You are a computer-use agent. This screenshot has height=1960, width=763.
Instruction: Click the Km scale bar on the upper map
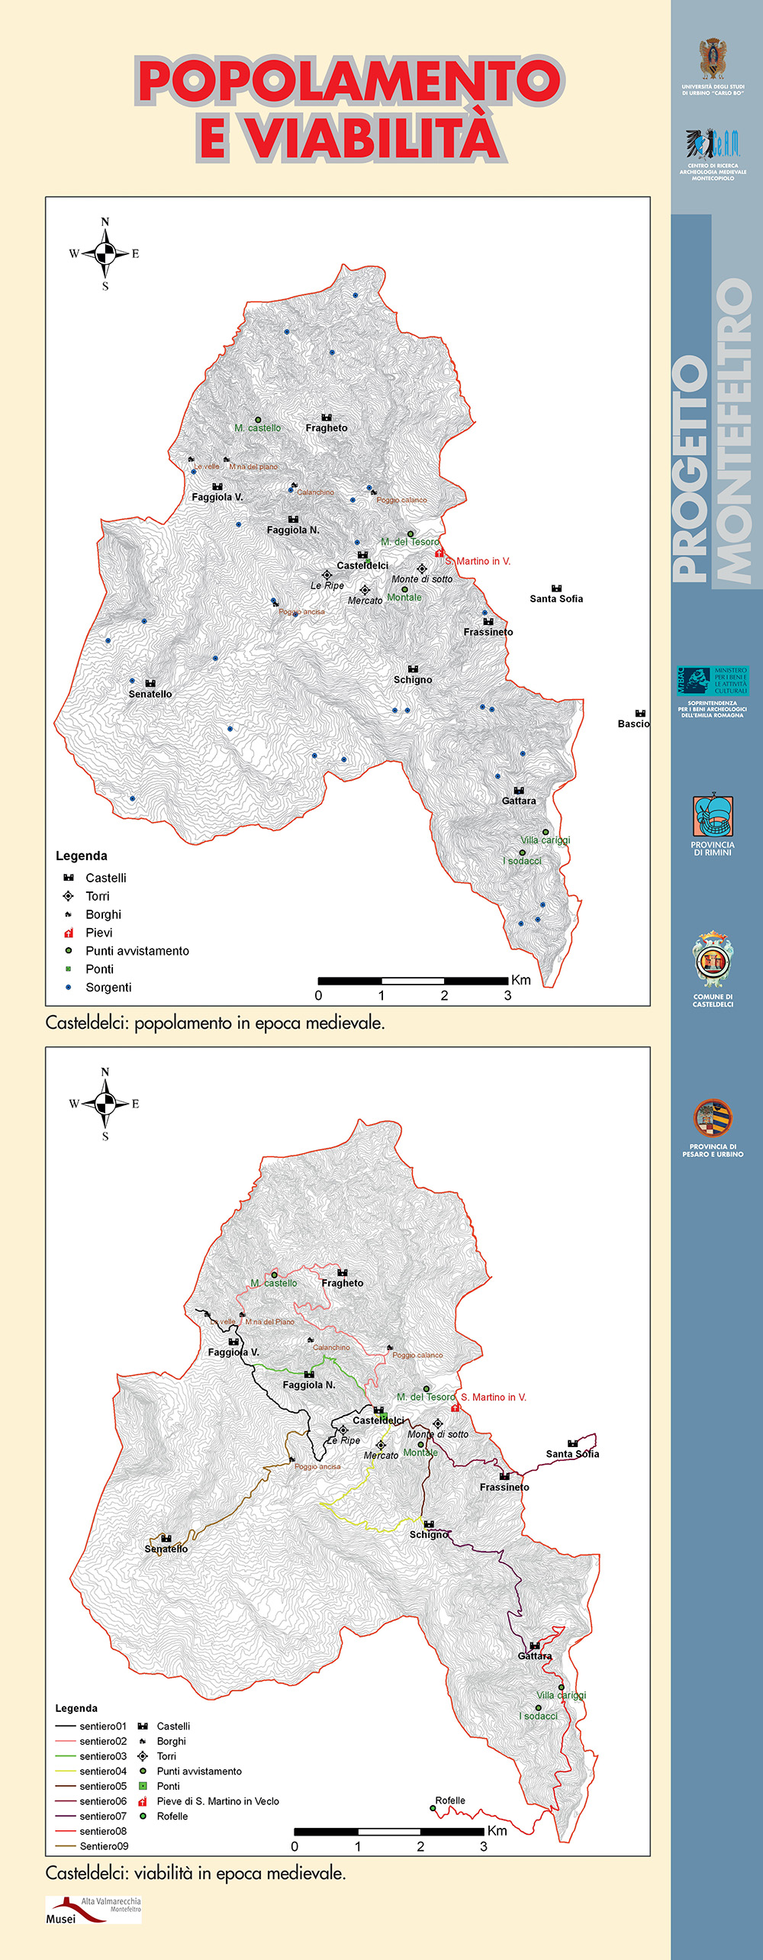click(413, 981)
